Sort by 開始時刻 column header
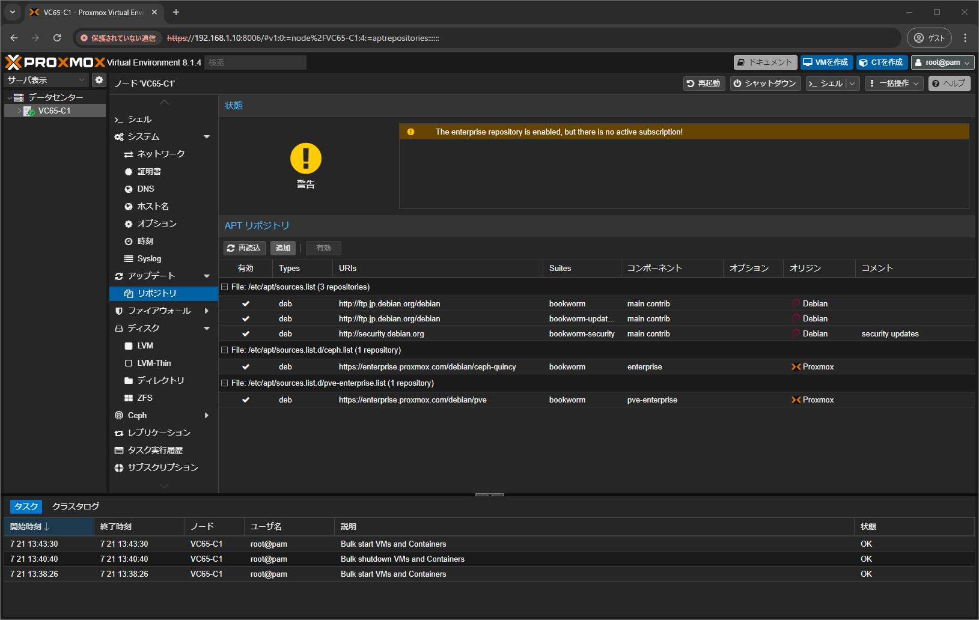Viewport: 979px width, 620px height. pyautogui.click(x=49, y=527)
